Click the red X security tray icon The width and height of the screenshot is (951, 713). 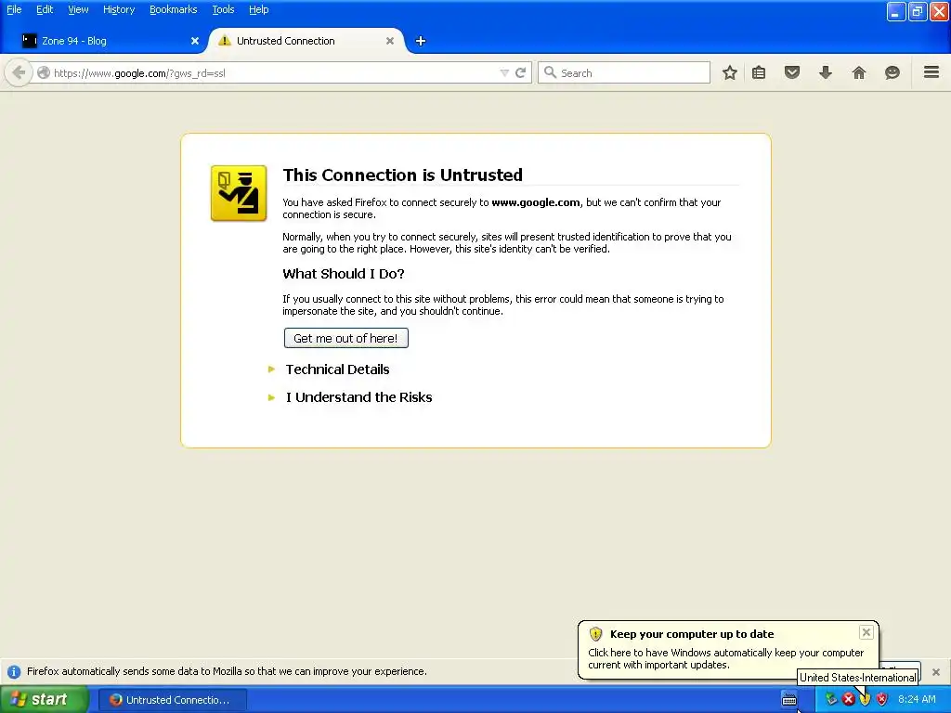click(849, 700)
